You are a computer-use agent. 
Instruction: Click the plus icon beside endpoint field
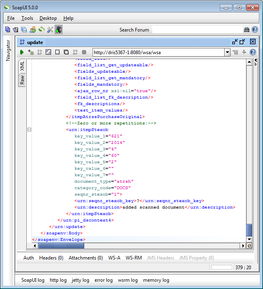[x=244, y=52]
